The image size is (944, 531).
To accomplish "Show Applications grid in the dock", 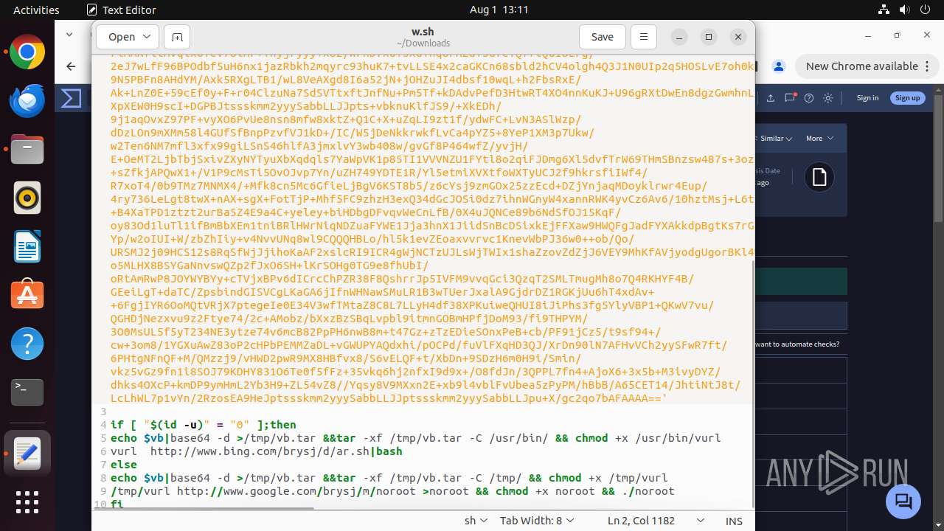I will click(27, 502).
